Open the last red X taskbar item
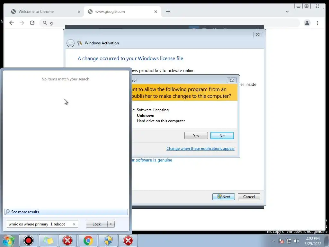This screenshot has height=247, width=329. click(x=128, y=241)
